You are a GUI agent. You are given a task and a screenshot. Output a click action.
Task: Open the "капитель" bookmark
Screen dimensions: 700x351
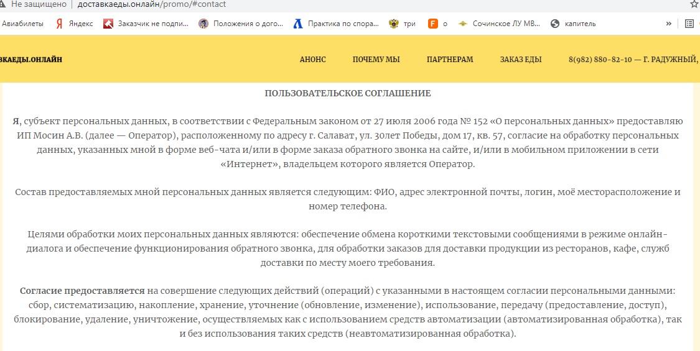pyautogui.click(x=573, y=24)
